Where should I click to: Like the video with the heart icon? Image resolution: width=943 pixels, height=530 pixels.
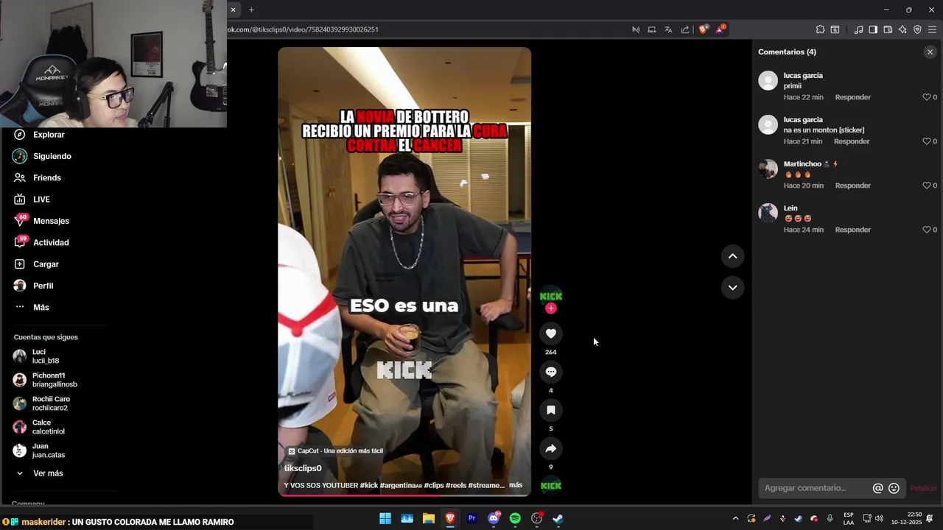pyautogui.click(x=550, y=333)
